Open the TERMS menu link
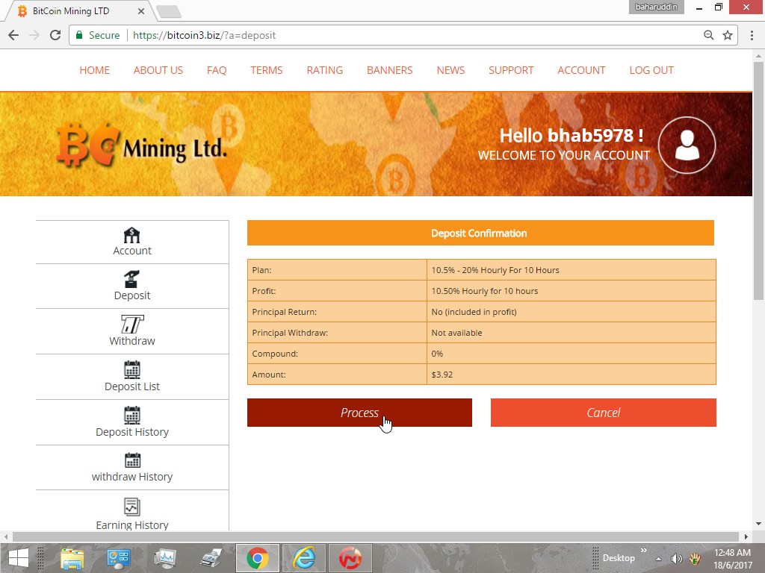 click(x=267, y=70)
